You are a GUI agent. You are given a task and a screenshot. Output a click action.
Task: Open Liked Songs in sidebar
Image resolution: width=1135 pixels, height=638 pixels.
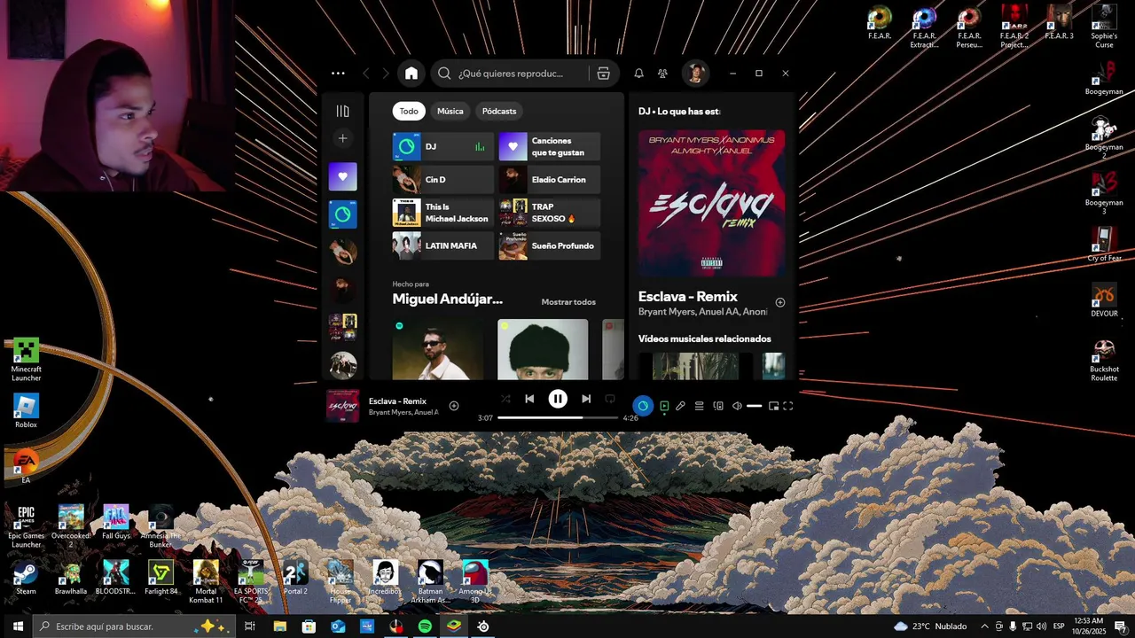[x=343, y=176]
